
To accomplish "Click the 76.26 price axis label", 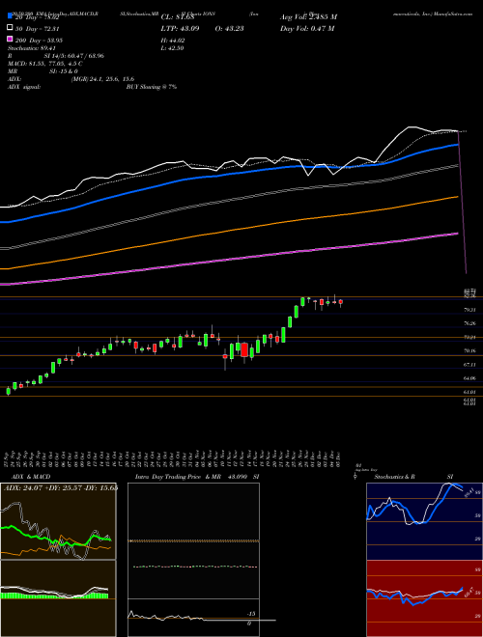I will 469,323.
